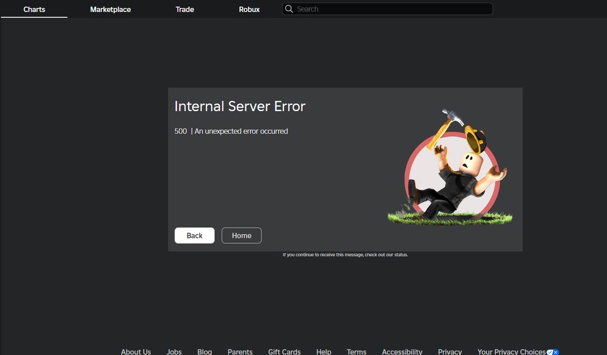The height and width of the screenshot is (355, 607).
Task: Click the blue privacy choices toggle icon
Action: point(553,352)
